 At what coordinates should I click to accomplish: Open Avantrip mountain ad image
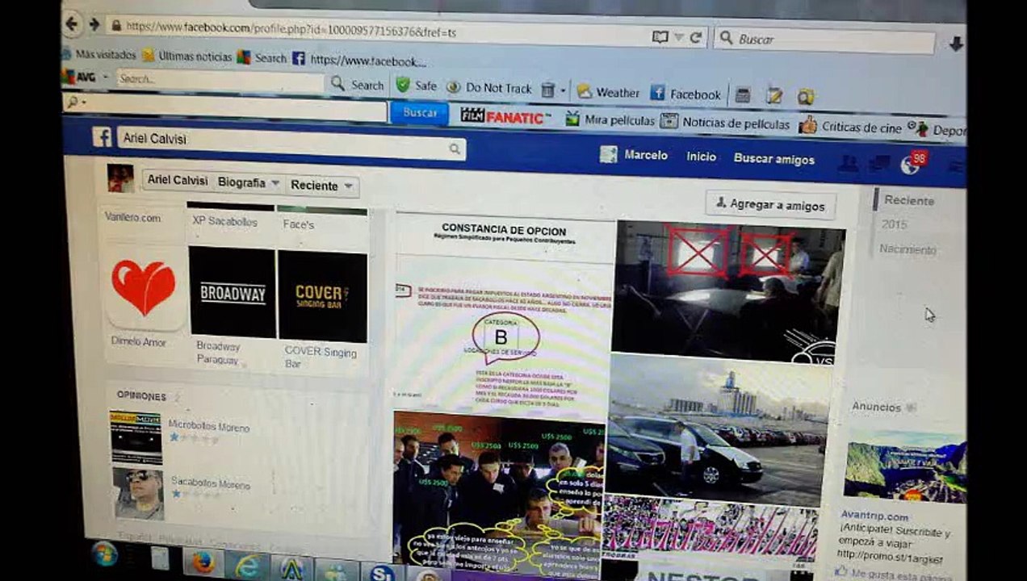click(x=904, y=467)
